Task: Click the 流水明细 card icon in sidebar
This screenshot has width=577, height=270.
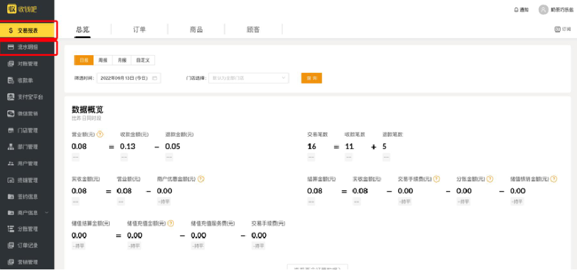Action: coord(11,47)
